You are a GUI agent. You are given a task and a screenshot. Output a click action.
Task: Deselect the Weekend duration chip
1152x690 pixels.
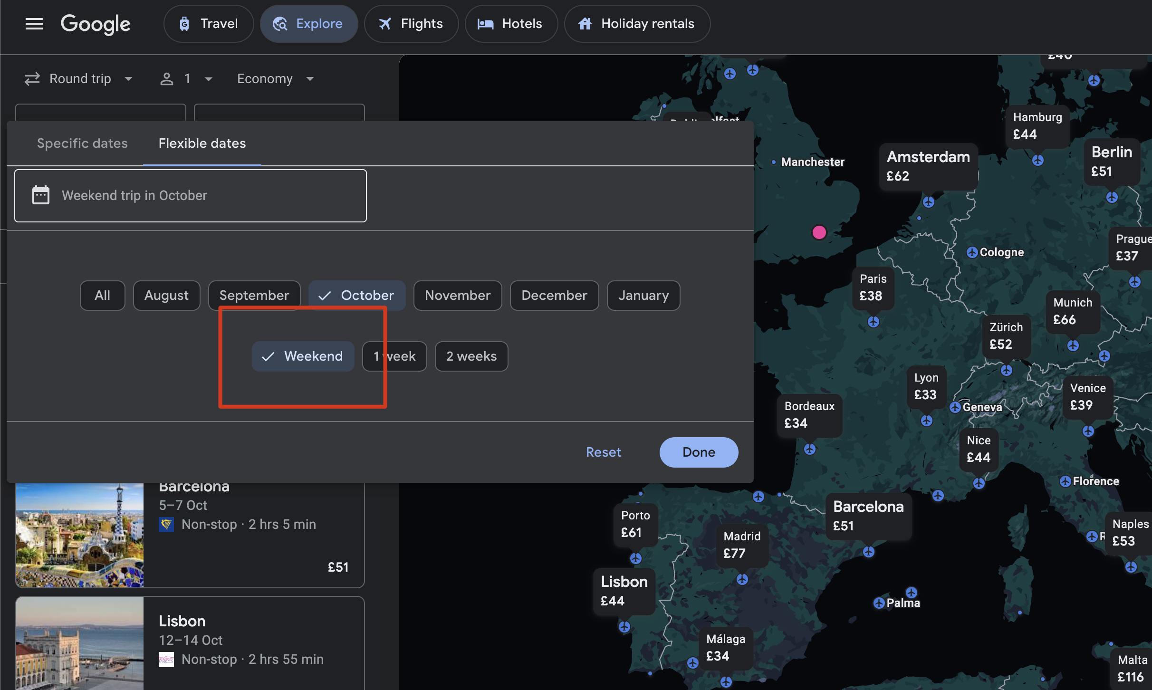(303, 356)
